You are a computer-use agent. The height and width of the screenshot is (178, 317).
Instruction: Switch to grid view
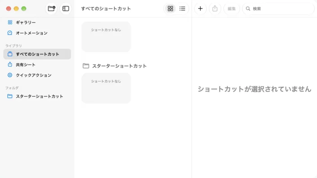click(x=170, y=9)
